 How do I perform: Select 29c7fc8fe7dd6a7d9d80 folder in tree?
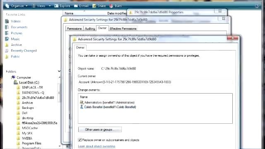coord(38,98)
